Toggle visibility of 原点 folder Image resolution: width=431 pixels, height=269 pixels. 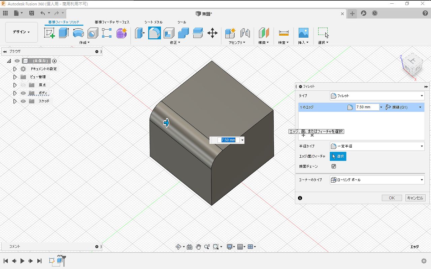[23, 85]
